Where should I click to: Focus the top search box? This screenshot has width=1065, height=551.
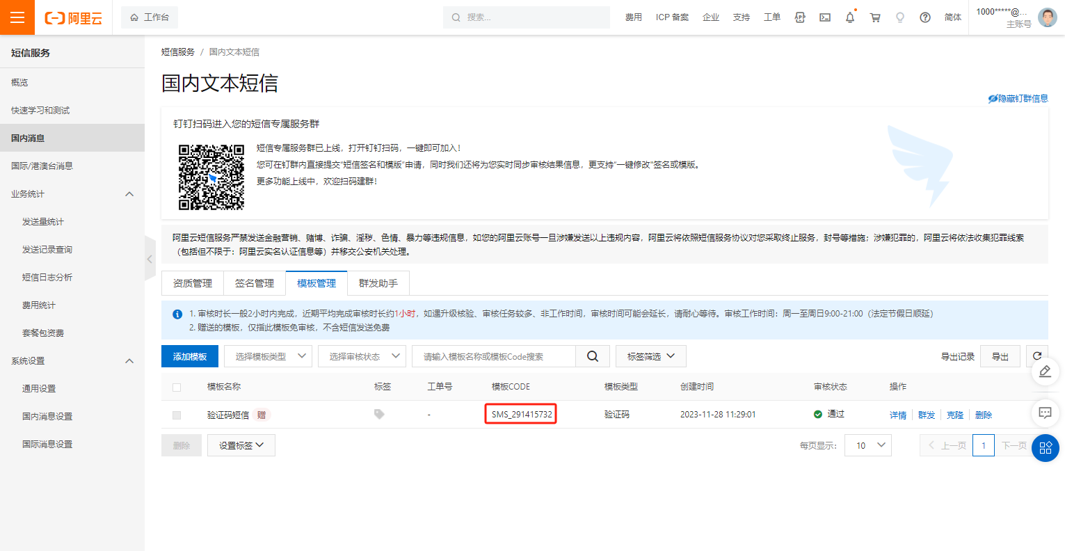[x=527, y=17]
